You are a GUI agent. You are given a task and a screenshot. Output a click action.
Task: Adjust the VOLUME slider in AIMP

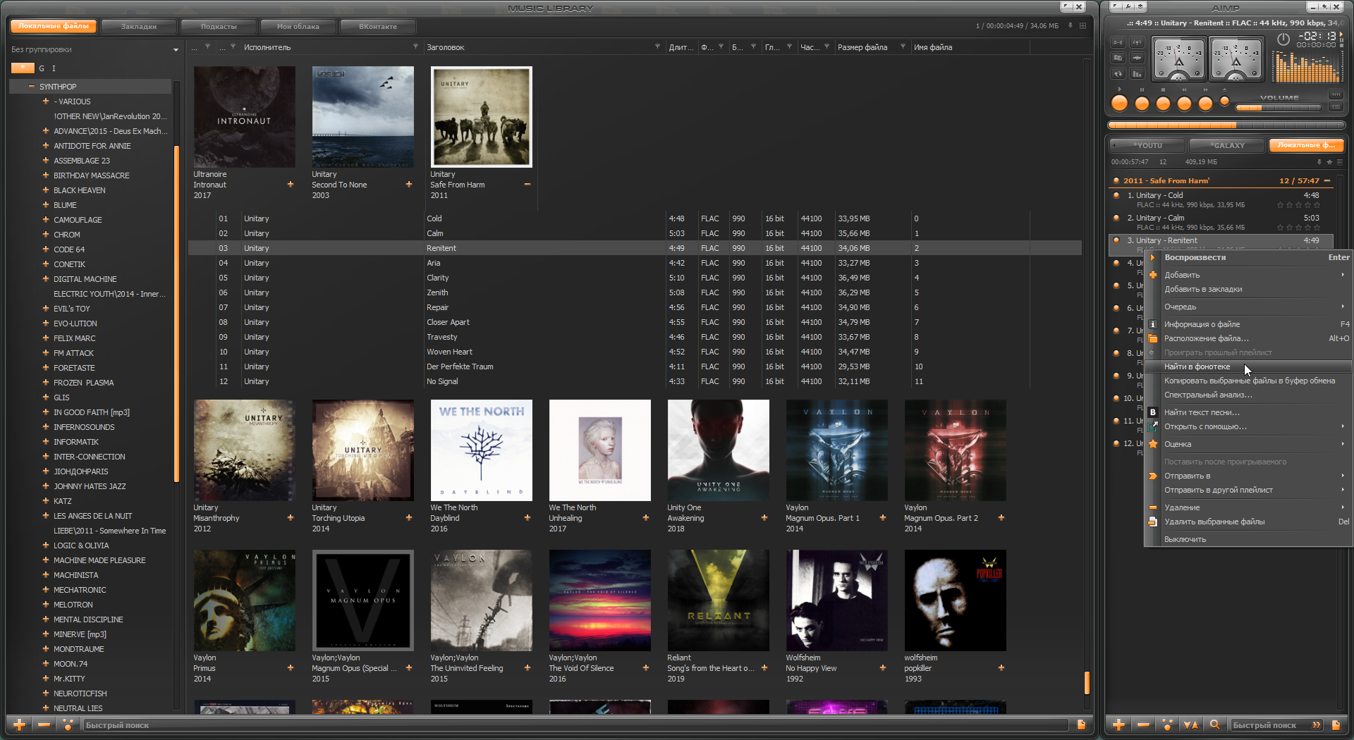pyautogui.click(x=1279, y=108)
